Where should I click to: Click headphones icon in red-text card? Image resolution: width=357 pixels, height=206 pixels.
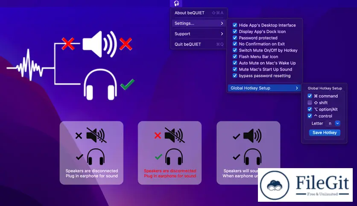174,157
